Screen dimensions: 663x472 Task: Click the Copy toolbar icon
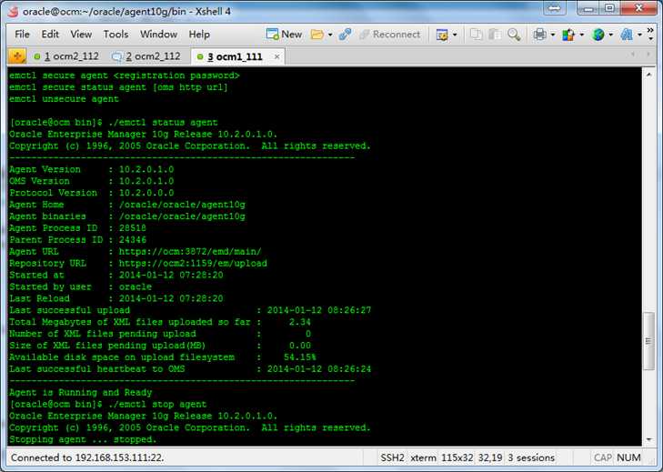(477, 35)
